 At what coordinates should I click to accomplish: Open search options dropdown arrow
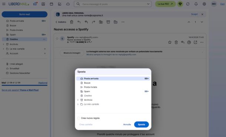coord(148,4)
